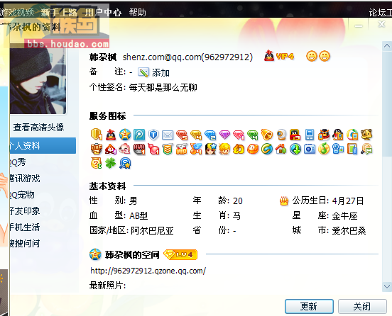Image resolution: width=392 pixels, height=316 pixels.
Task: Click the magnifier with chat bubble icon
Action: tap(366, 149)
